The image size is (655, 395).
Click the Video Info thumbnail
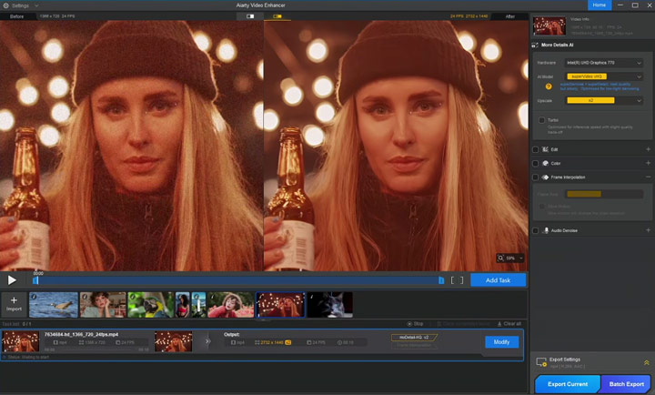coord(549,25)
